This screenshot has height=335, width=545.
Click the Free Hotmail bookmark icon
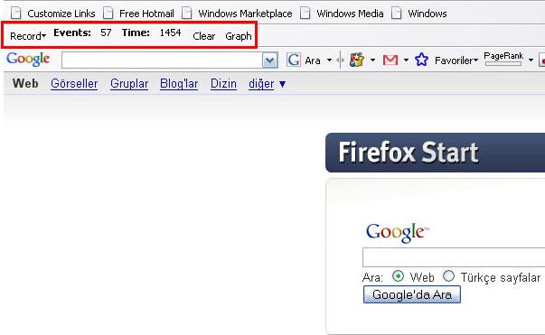(x=108, y=14)
